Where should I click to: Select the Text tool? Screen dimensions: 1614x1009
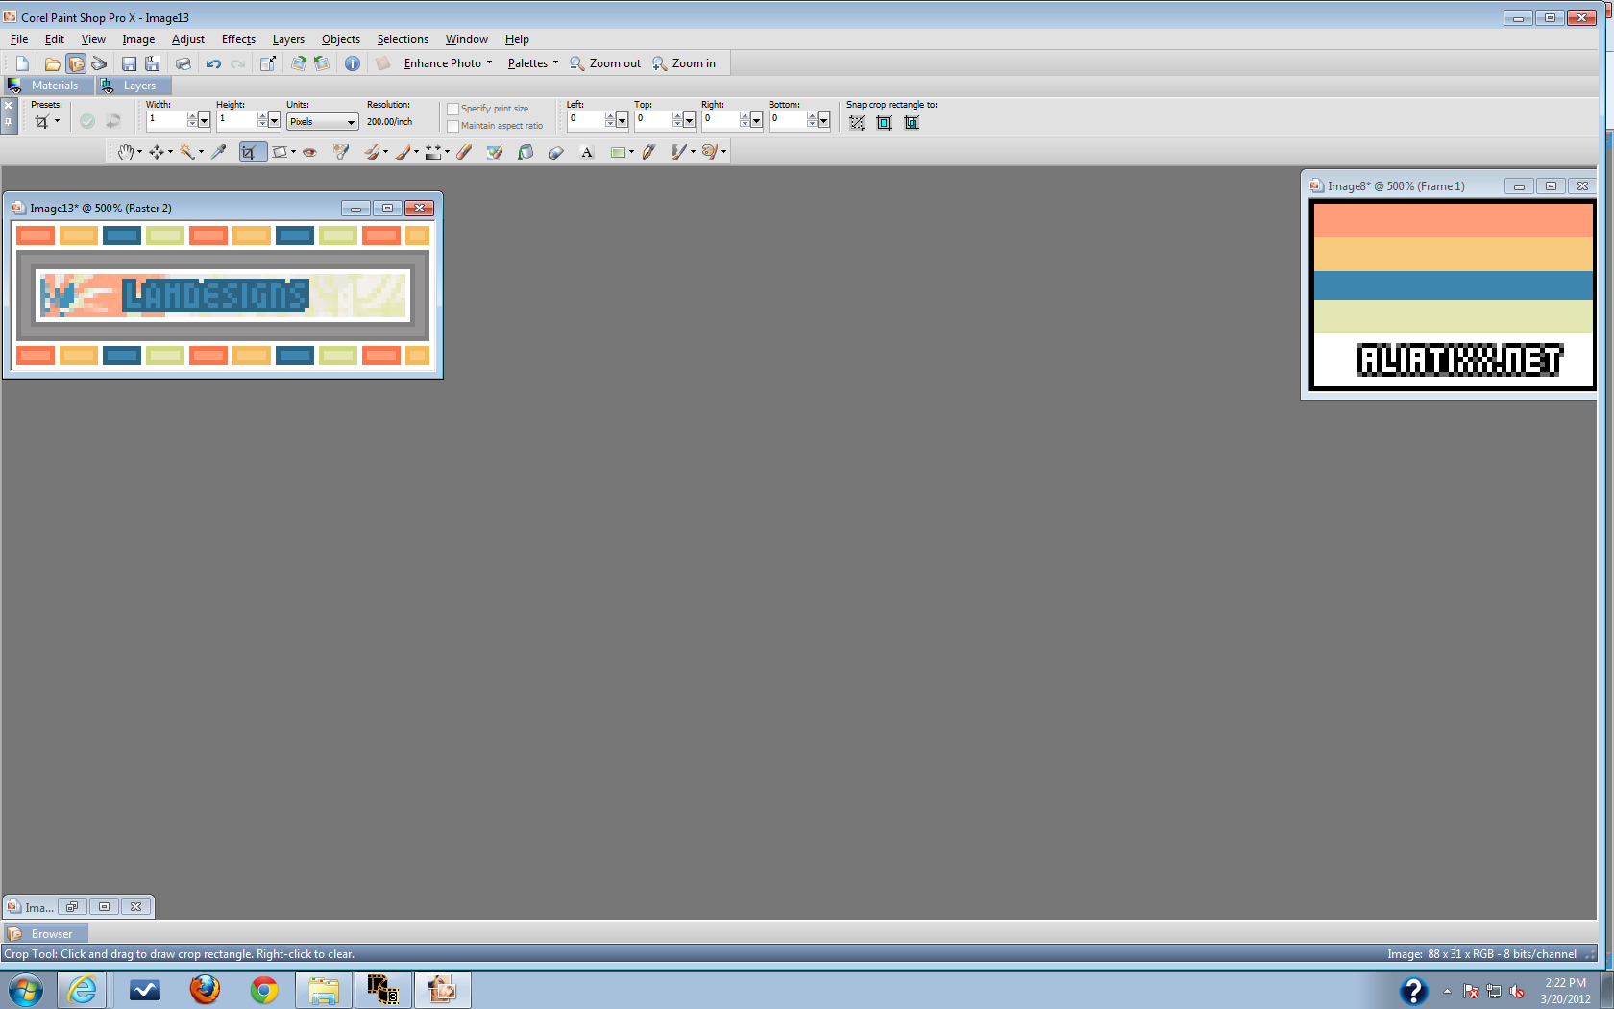587,152
